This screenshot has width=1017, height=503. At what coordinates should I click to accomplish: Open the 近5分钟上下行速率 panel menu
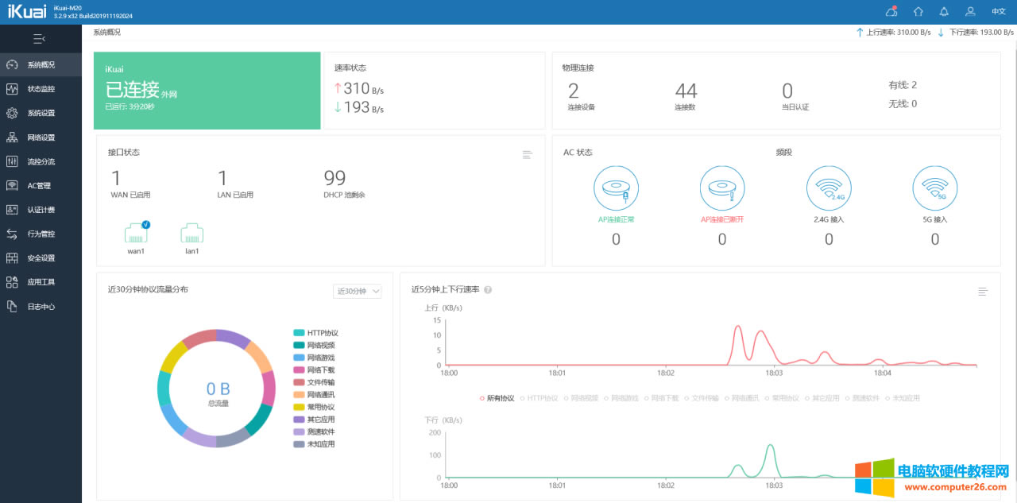983,292
